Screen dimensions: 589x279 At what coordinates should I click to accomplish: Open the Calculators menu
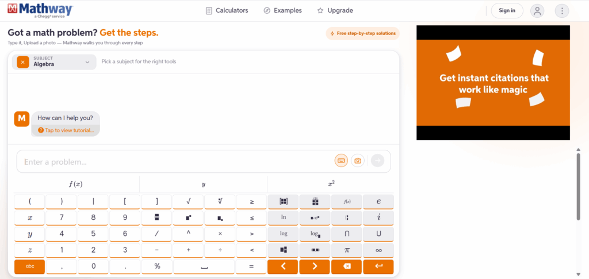click(227, 10)
